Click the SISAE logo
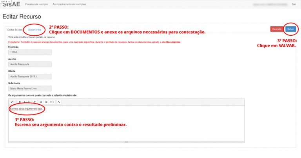The height and width of the screenshot is (158, 301). pyautogui.click(x=11, y=4)
